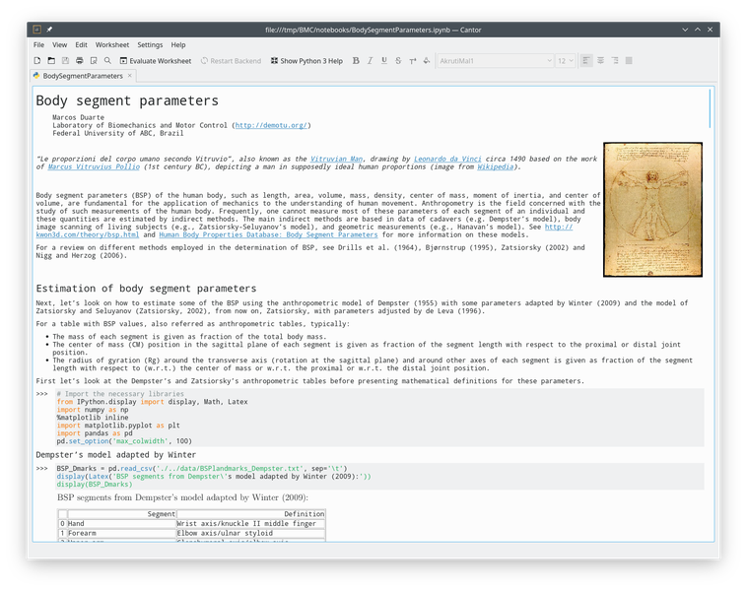Viewport: 747px width, 591px height.
Task: Click code line '%matplotlib inline'
Action: (x=93, y=418)
